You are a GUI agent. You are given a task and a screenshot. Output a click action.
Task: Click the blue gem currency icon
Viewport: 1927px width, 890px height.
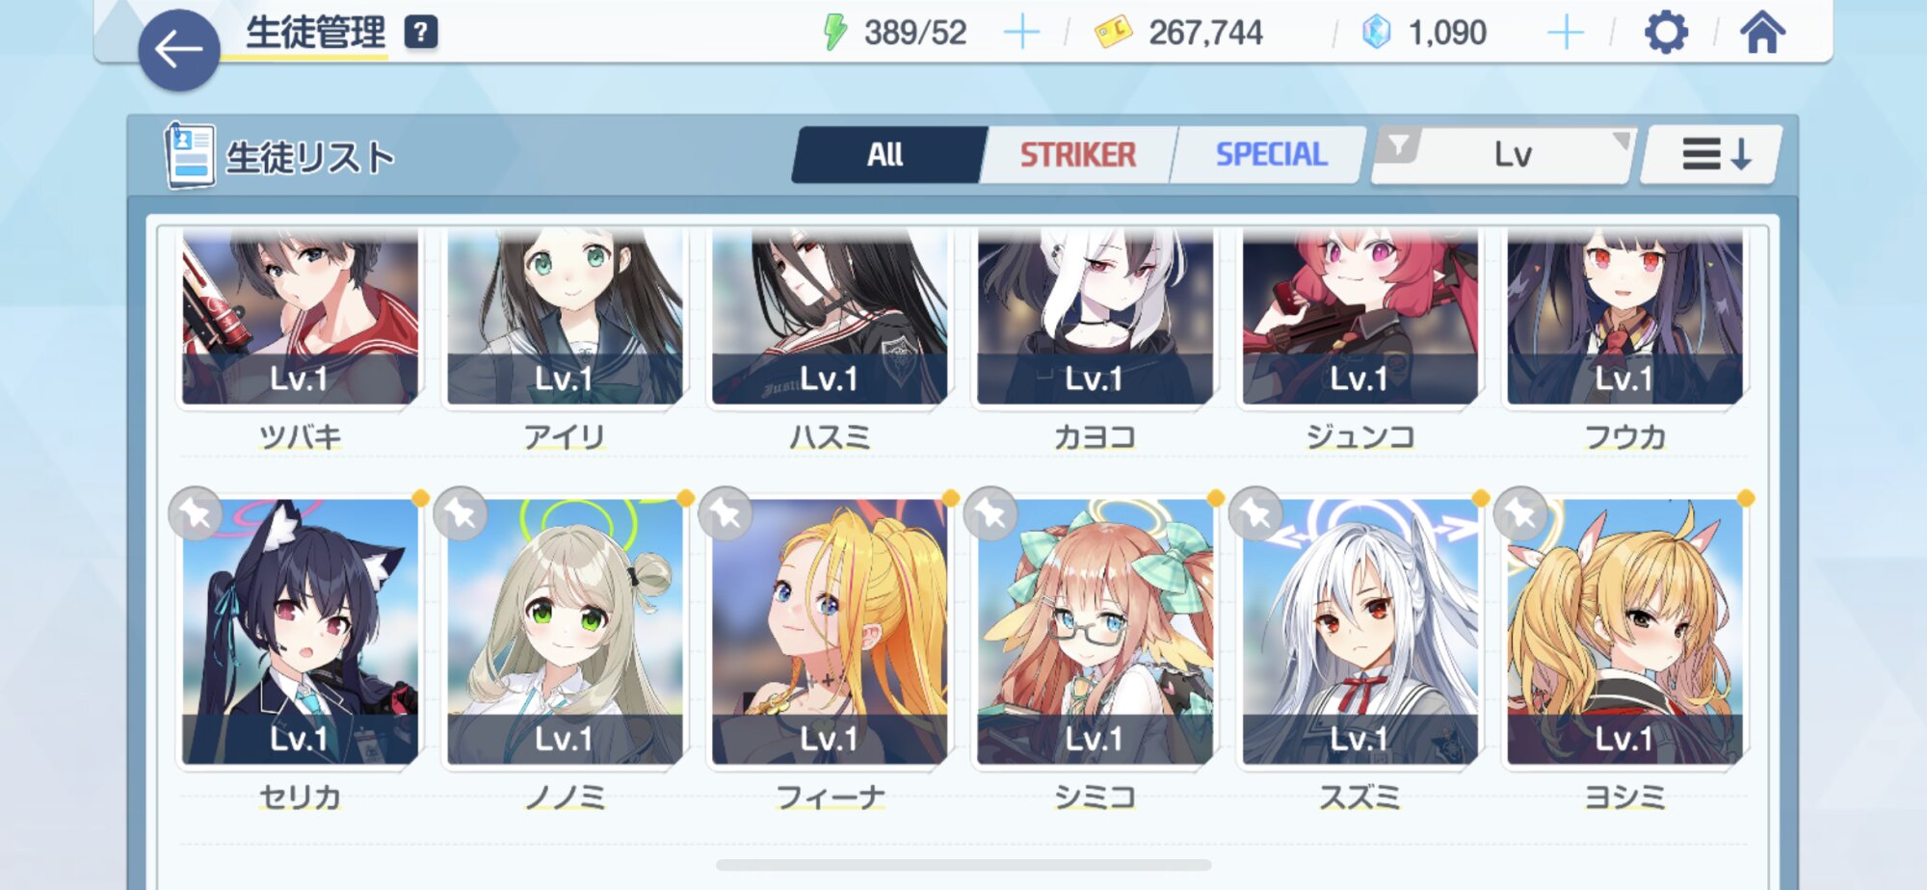tap(1376, 32)
